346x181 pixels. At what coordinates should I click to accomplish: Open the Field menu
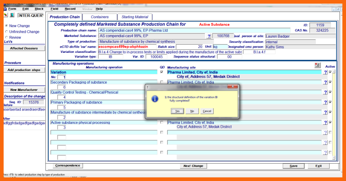tap(54, 9)
